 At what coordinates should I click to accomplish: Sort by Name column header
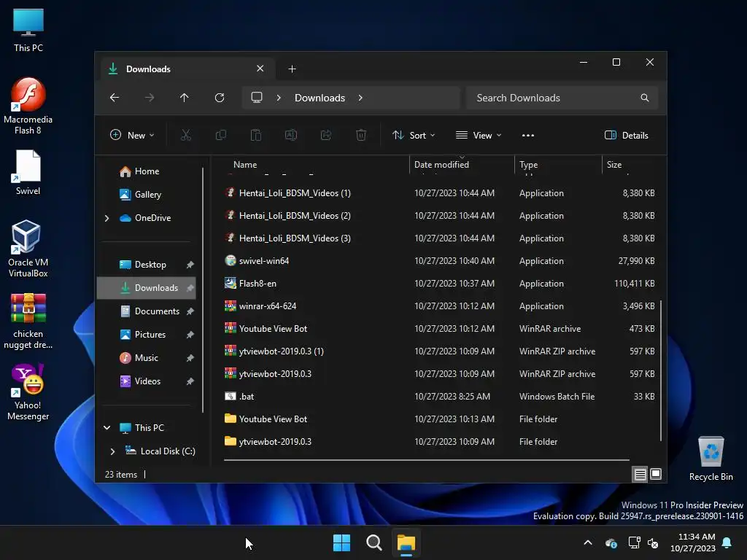click(x=245, y=165)
